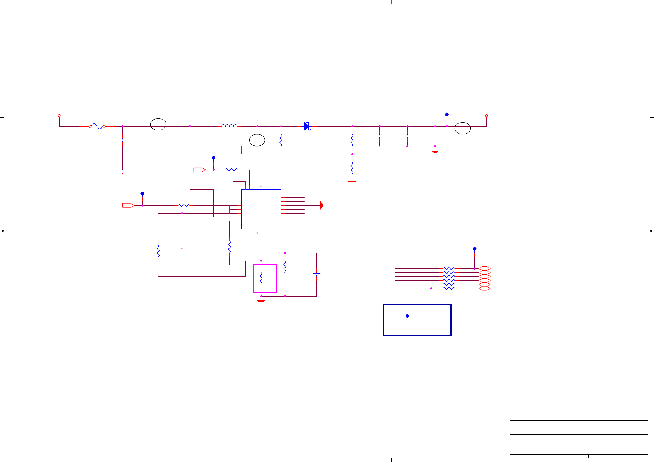The height and width of the screenshot is (462, 654).
Task: Select the ground symbol below the magenta-boxed resistor
Action: click(x=261, y=302)
